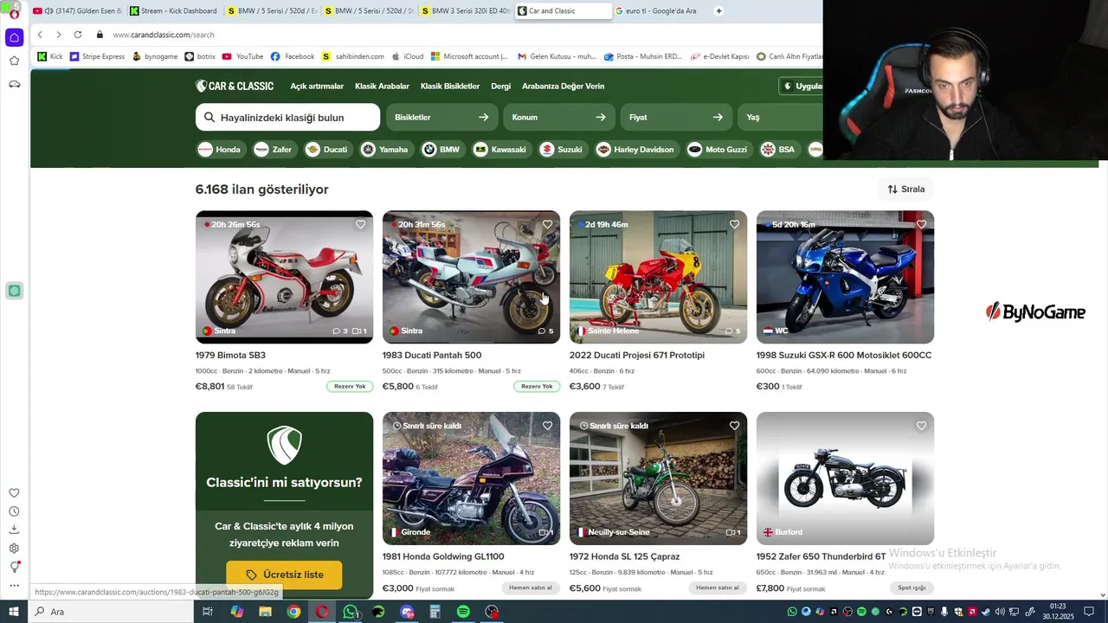Open Klasik Bisikletler menu
Viewport: 1108px width, 623px height.
tap(450, 87)
